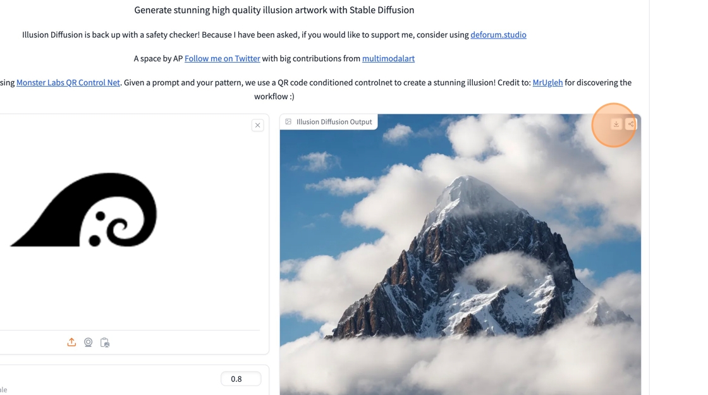
Task: Open the MrUgleh credit link
Action: tap(547, 83)
